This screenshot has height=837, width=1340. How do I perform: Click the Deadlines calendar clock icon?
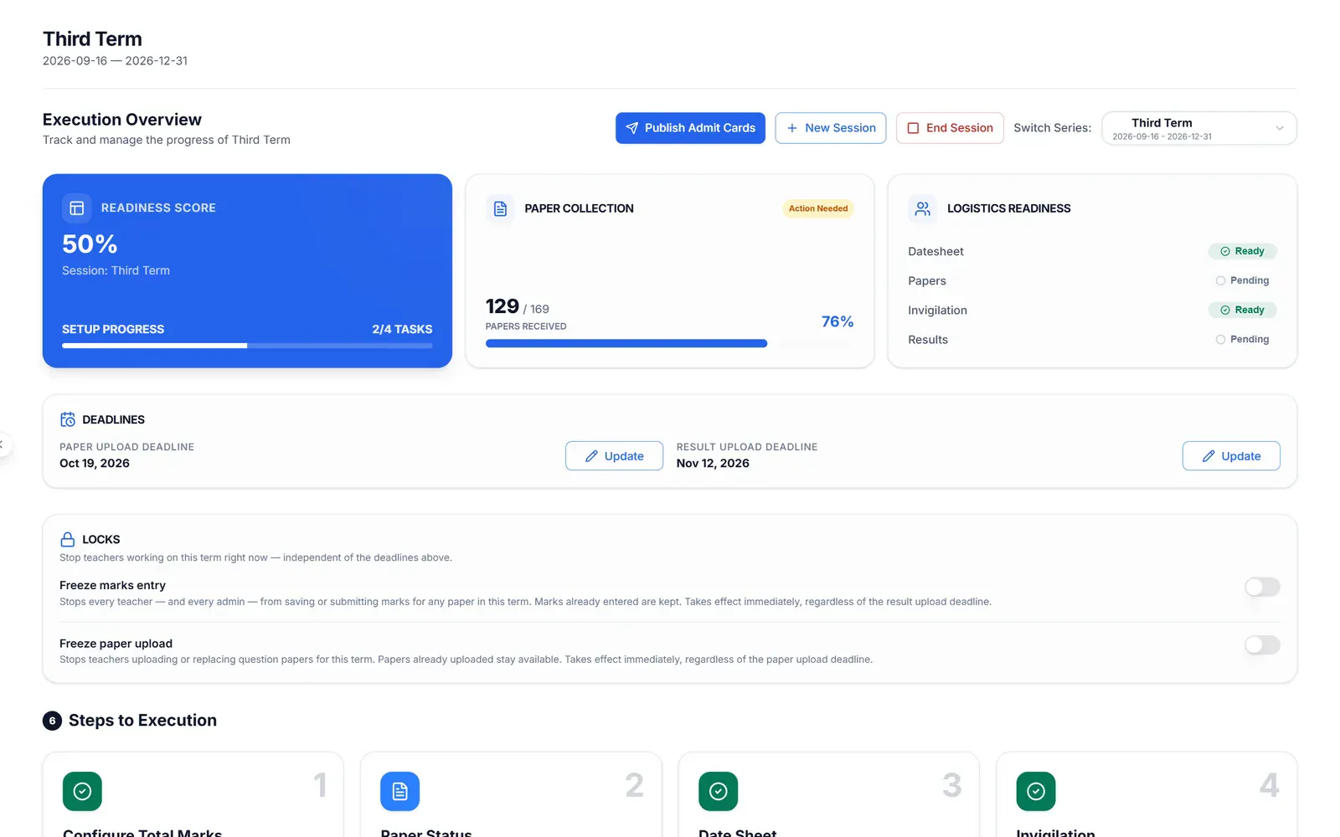pos(68,419)
